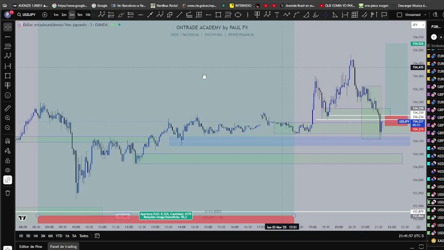Open the Editor de Pine tab
444x250 pixels.
31,247
